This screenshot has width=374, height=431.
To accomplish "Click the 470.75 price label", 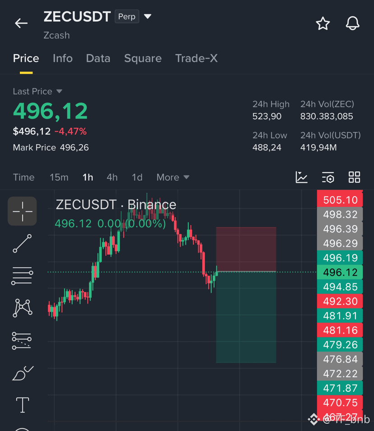I will (340, 403).
